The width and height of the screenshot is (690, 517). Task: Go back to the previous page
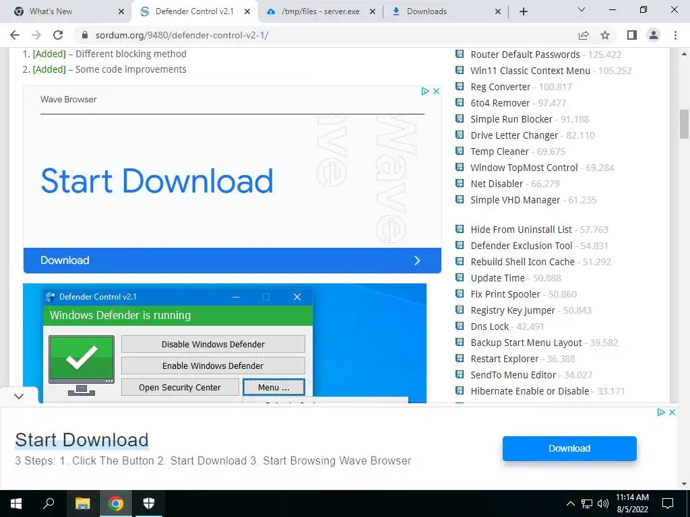(15, 35)
